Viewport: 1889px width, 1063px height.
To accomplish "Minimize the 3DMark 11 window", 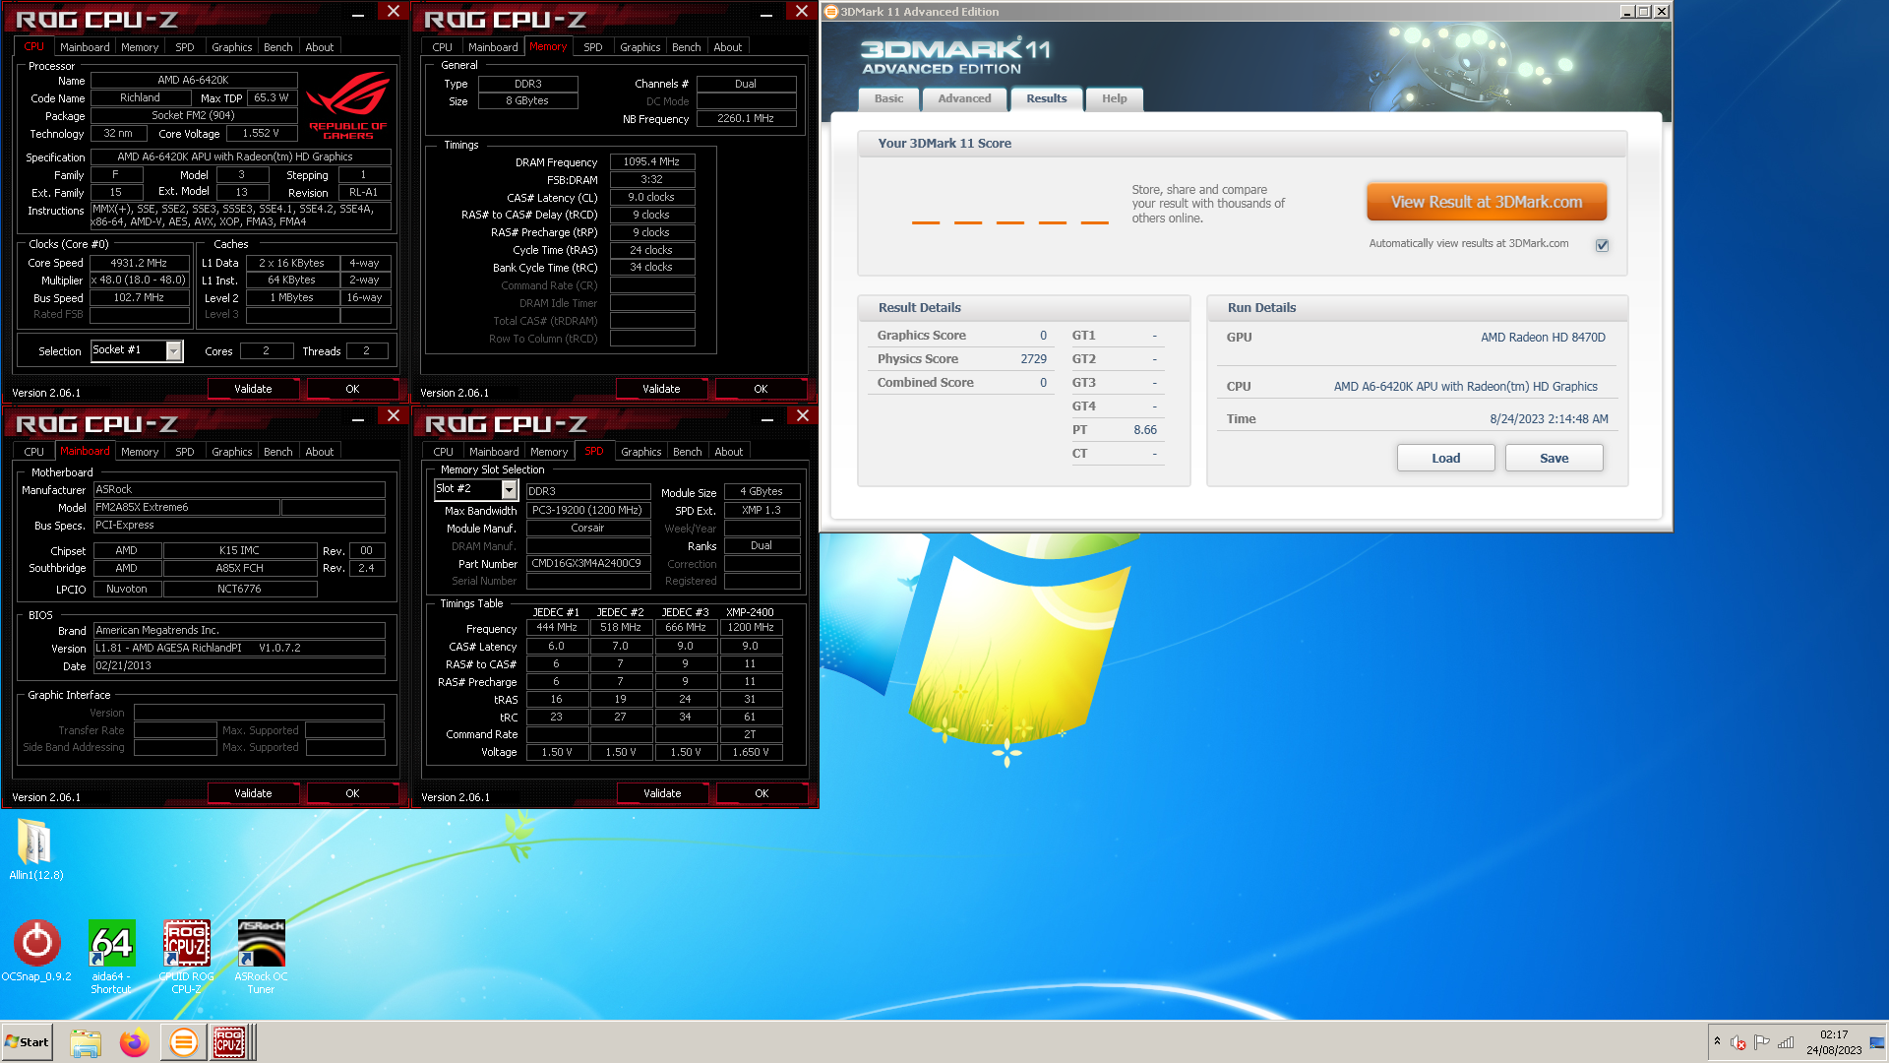I will pyautogui.click(x=1627, y=12).
